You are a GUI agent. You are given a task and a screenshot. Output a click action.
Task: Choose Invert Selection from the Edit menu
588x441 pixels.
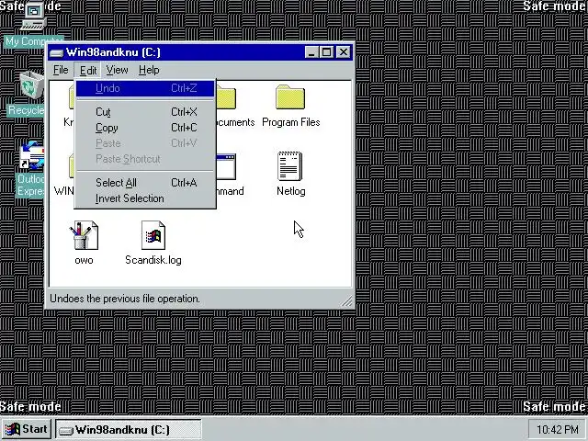coord(145,198)
